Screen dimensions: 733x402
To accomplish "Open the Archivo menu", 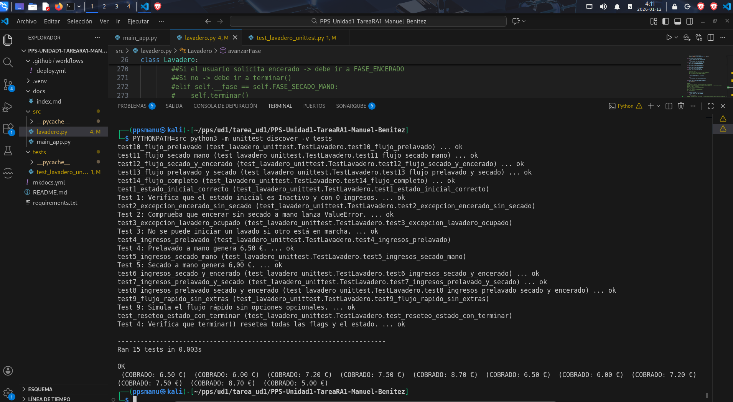I will click(26, 21).
